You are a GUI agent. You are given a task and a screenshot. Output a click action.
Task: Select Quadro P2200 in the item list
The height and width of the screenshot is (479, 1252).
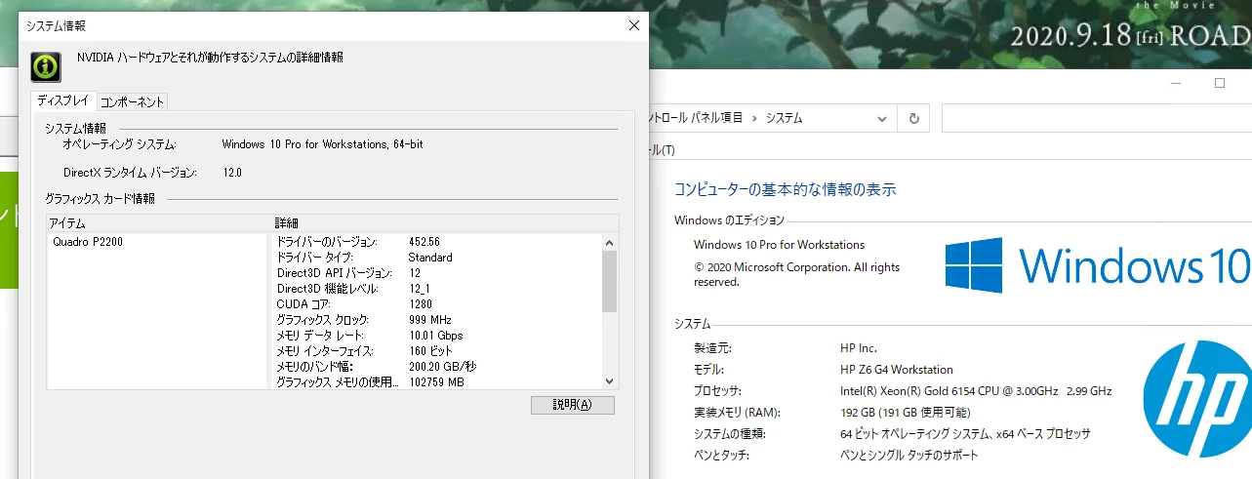click(x=88, y=242)
